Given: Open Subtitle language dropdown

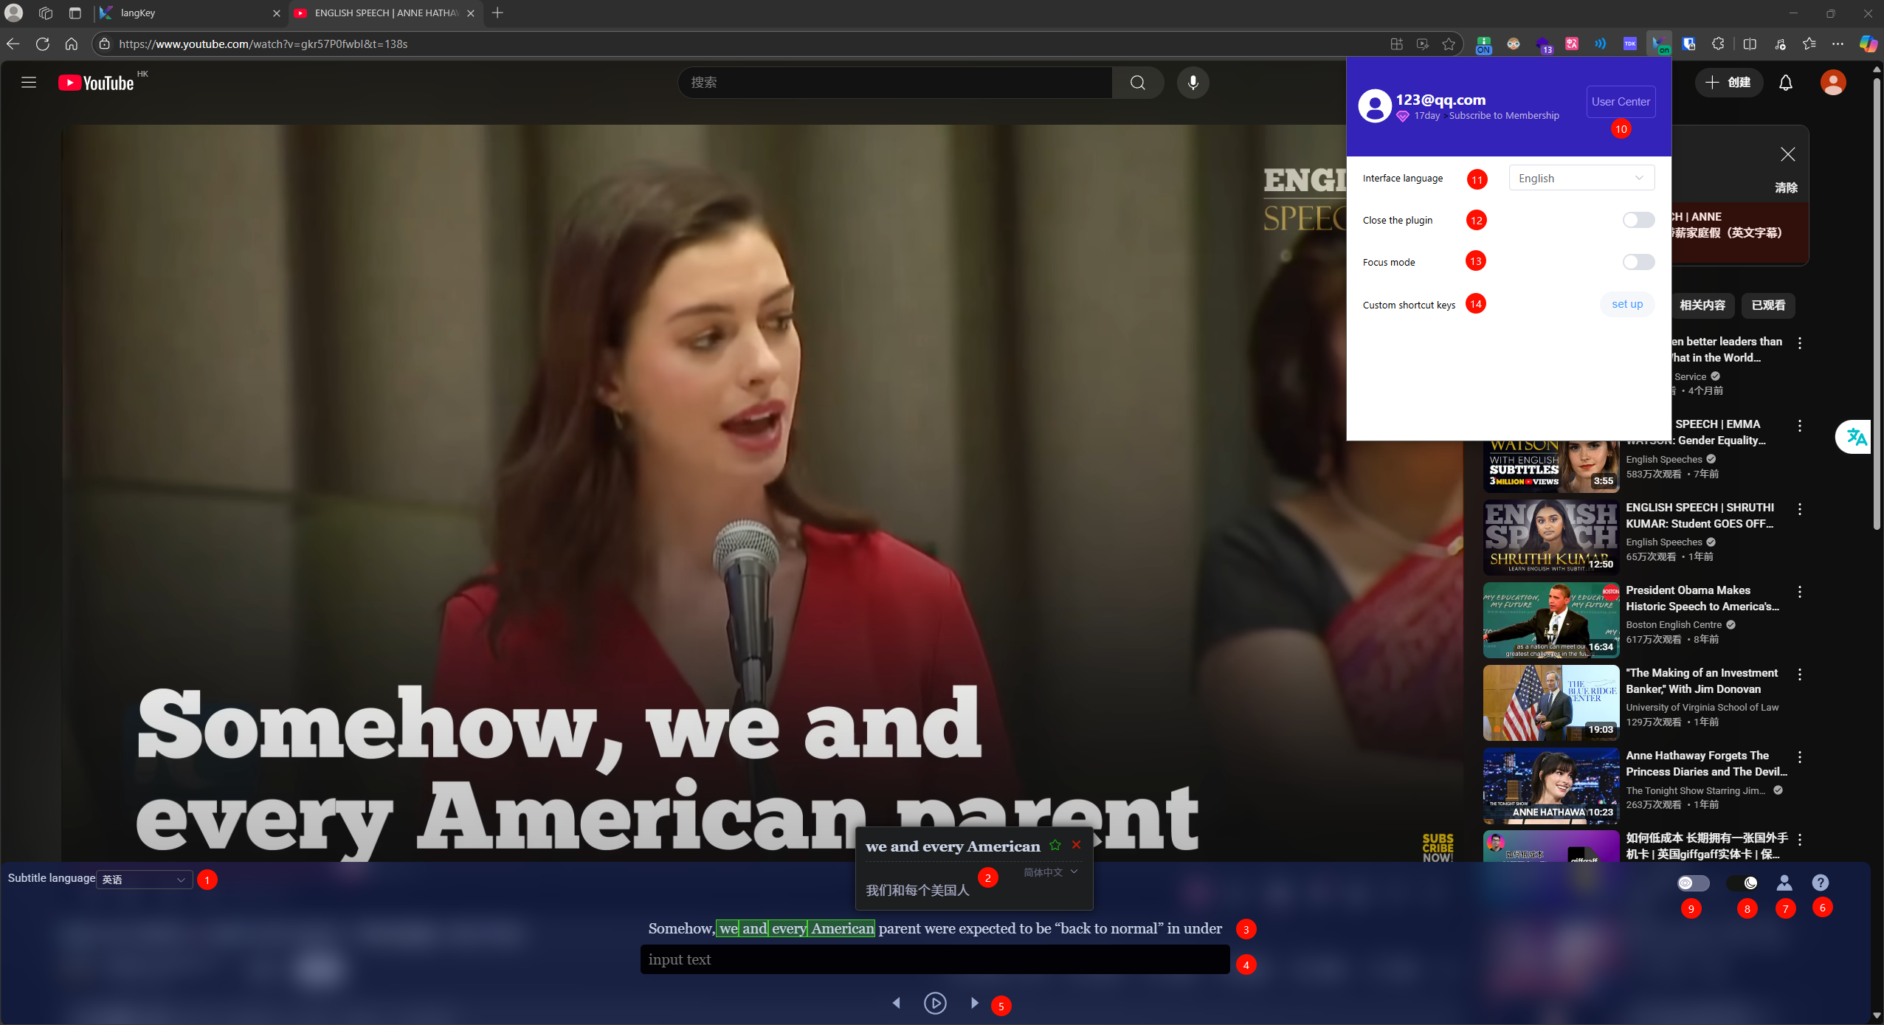Looking at the screenshot, I should [145, 880].
